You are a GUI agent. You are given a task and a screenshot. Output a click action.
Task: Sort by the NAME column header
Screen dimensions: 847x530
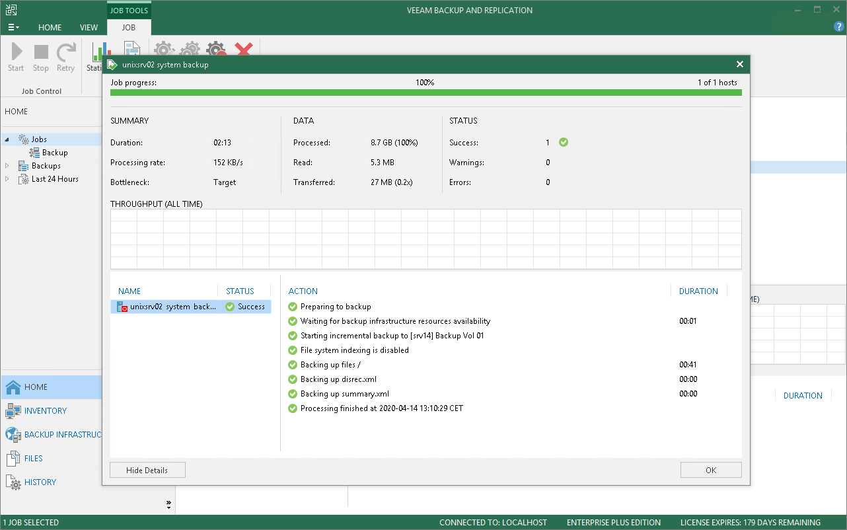pos(129,291)
